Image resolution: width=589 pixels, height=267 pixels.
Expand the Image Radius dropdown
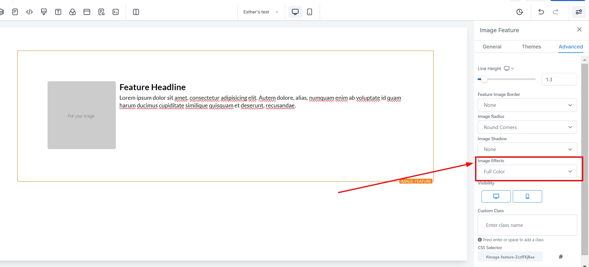tap(527, 127)
